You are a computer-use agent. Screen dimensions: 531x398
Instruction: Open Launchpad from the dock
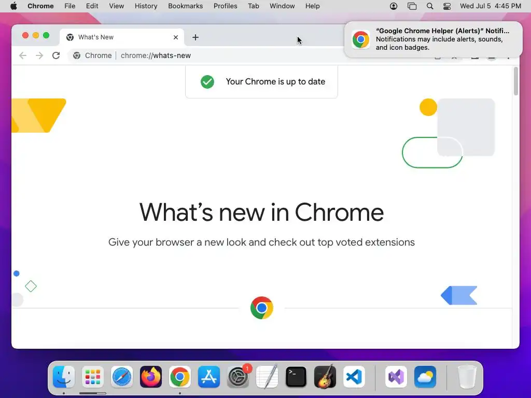tap(93, 377)
